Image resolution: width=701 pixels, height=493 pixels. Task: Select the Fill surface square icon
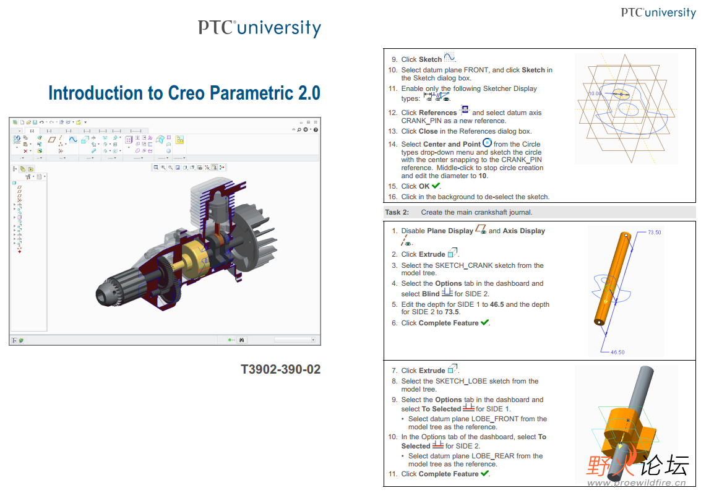coord(169,137)
